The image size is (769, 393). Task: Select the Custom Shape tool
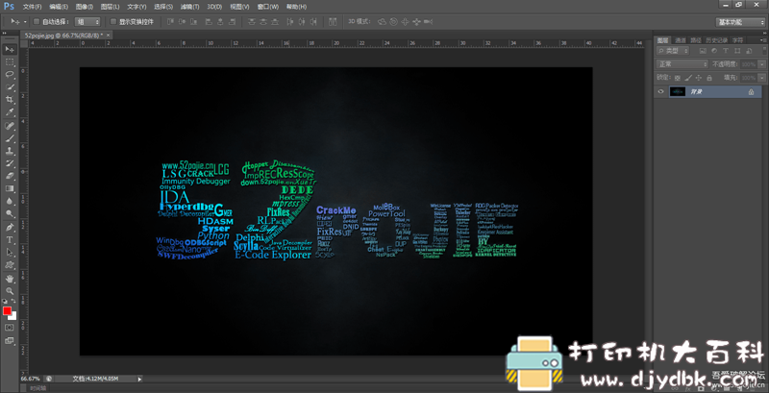click(10, 265)
